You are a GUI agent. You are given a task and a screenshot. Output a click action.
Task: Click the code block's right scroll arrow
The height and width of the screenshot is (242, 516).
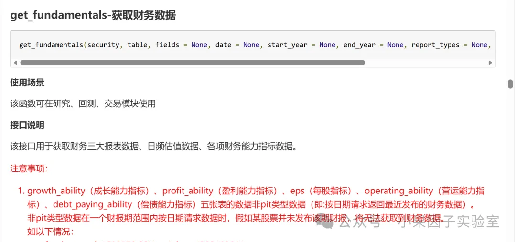click(x=490, y=62)
